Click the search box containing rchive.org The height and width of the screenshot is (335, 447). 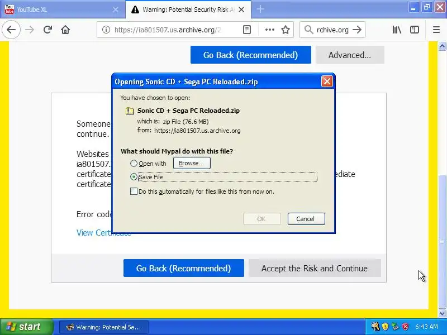pos(332,30)
